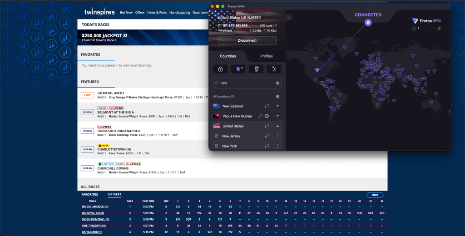Open the three-dot menu for New Jersey
The width and height of the screenshot is (465, 236).
[277, 136]
